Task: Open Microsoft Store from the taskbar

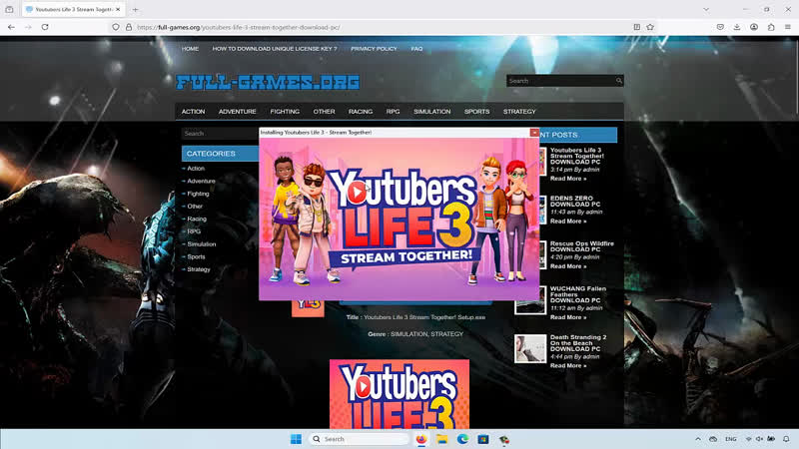Action: [483, 439]
